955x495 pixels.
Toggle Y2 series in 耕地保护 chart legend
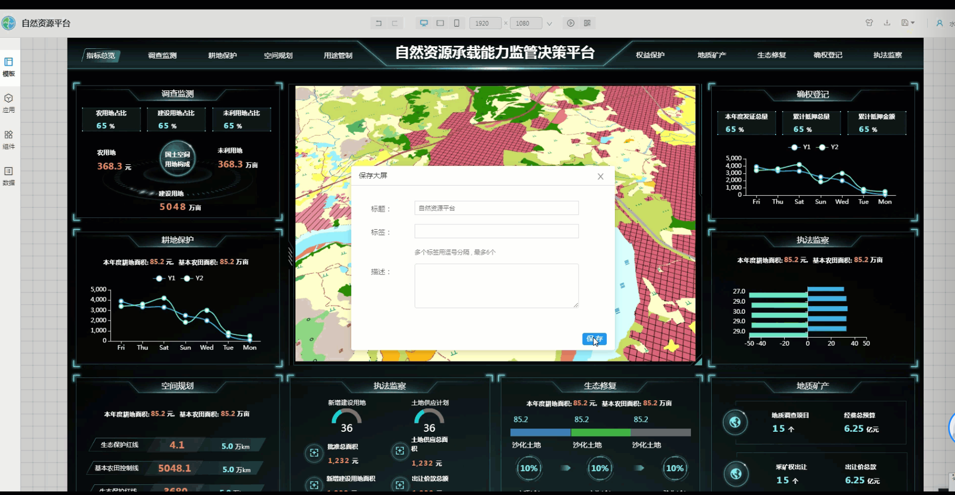pos(192,278)
